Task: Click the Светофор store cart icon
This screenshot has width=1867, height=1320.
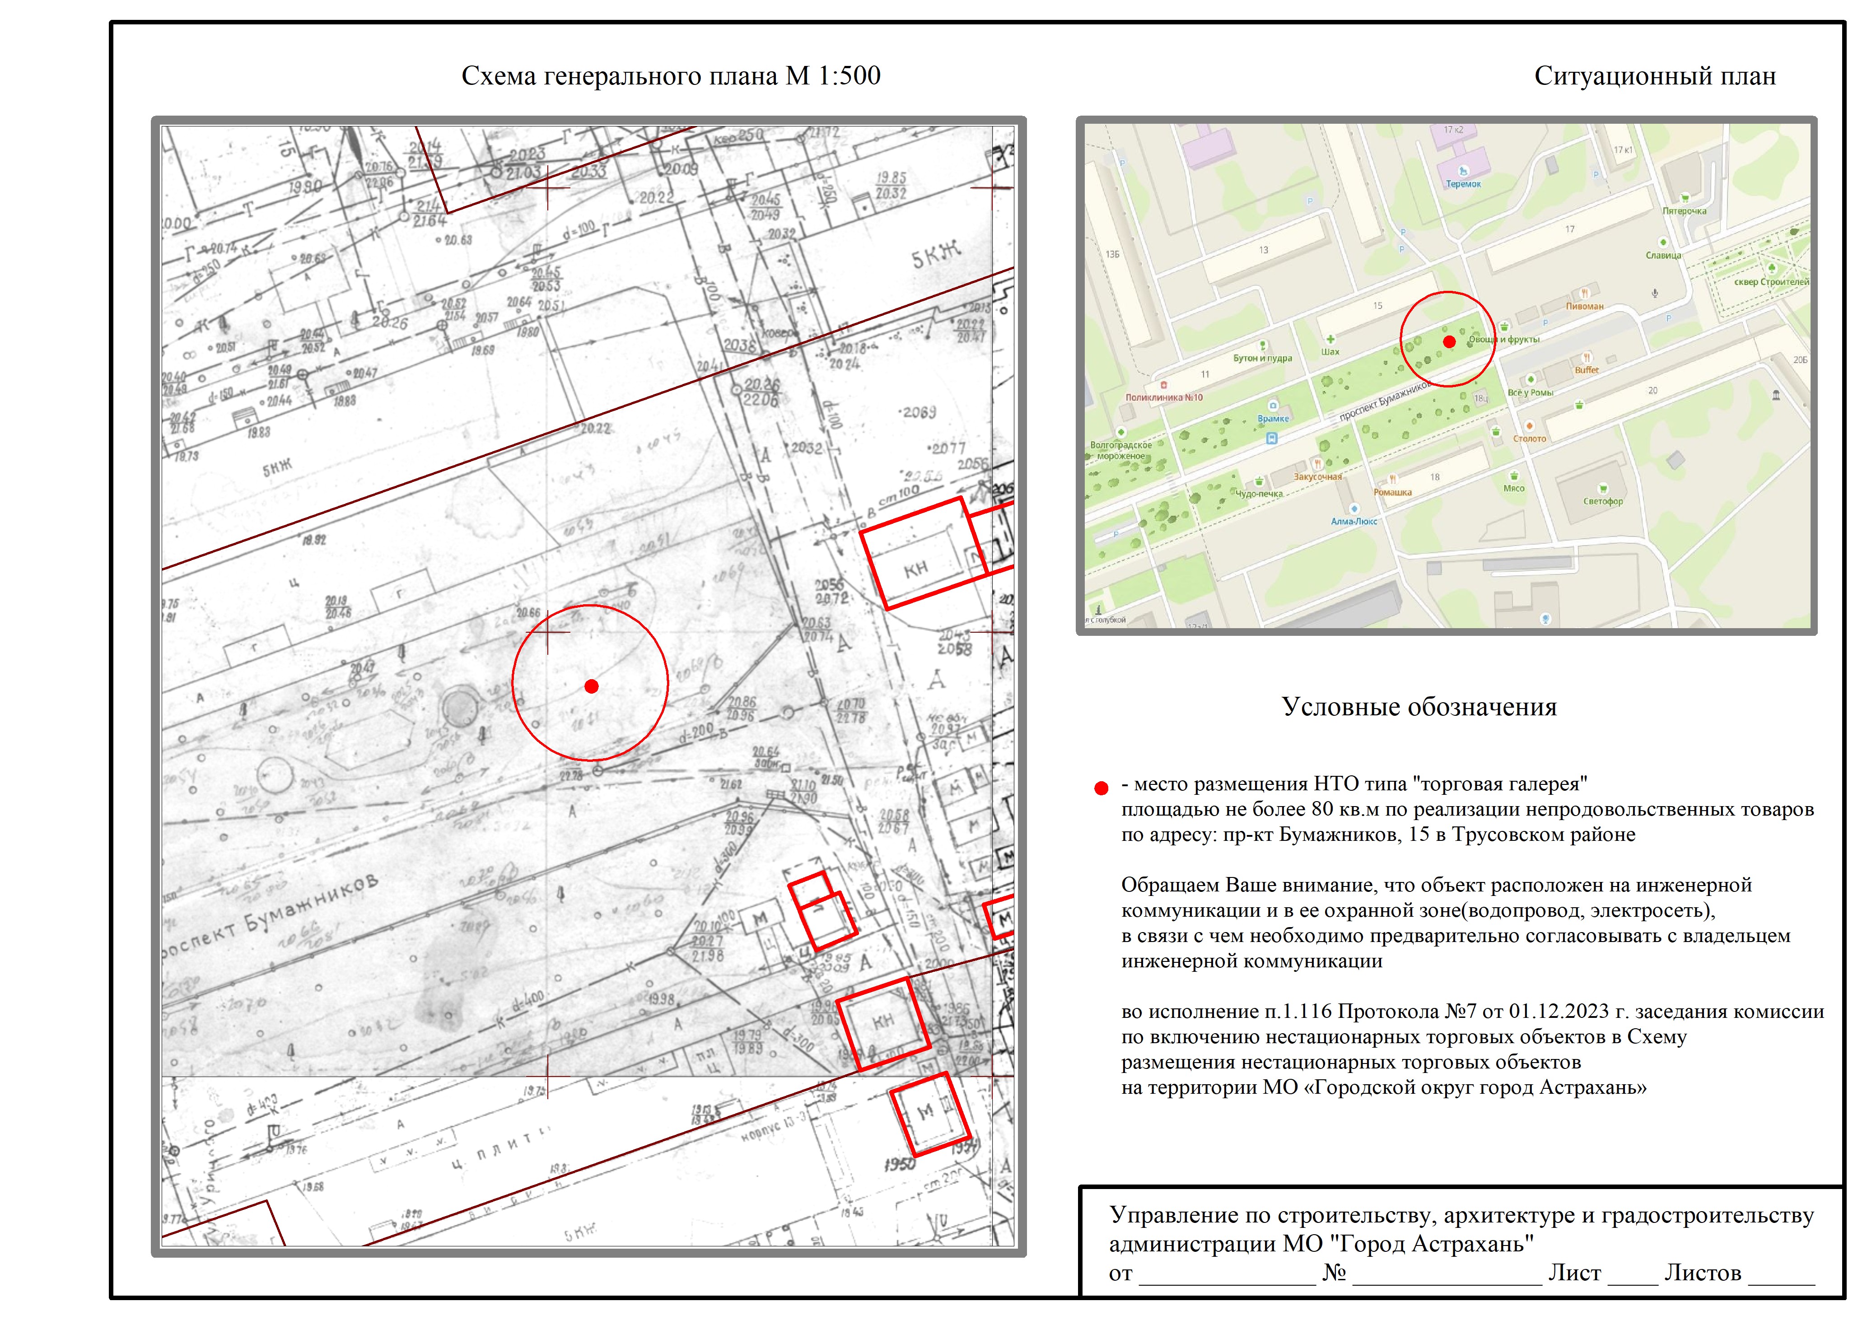Action: [x=1603, y=489]
